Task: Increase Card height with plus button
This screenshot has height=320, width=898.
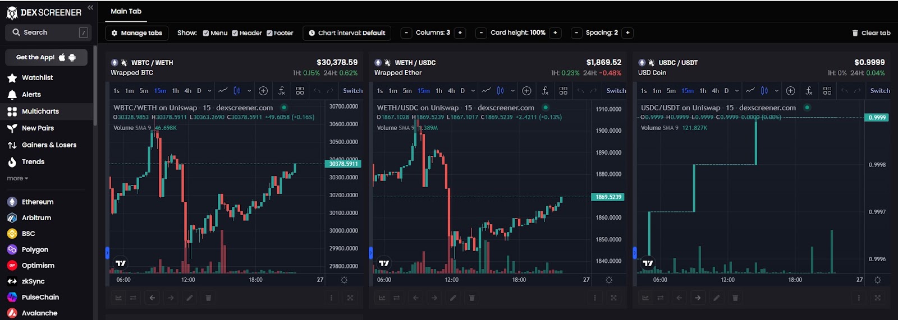Action: [x=555, y=33]
